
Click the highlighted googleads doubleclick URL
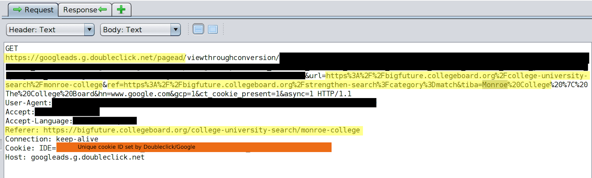coord(95,58)
